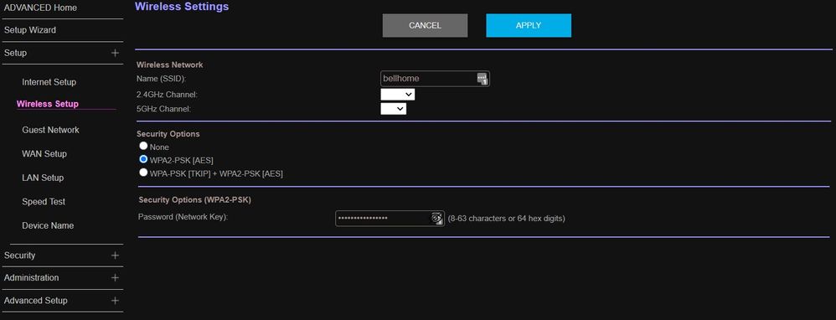The width and height of the screenshot is (836, 320).
Task: Open Internet Setup page
Action: (x=49, y=82)
